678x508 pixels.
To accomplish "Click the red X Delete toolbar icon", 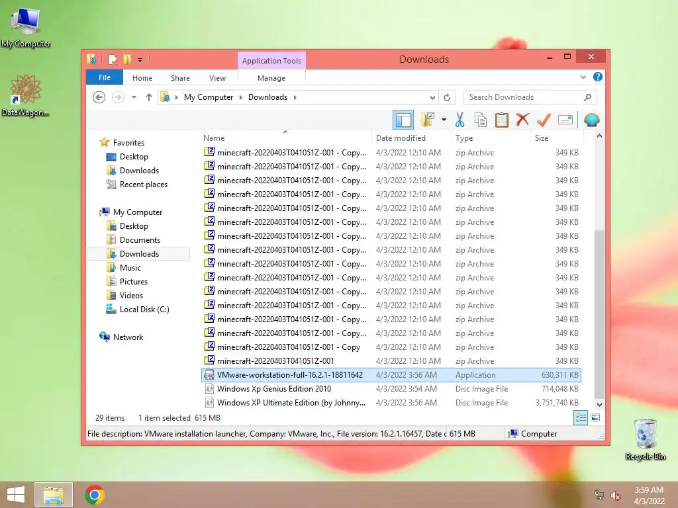I will pos(522,120).
